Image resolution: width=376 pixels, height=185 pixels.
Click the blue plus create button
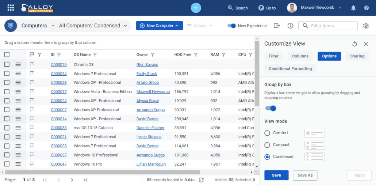[x=196, y=8]
